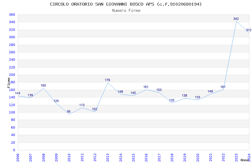Select the y-axis tick value 280

click(12, 45)
